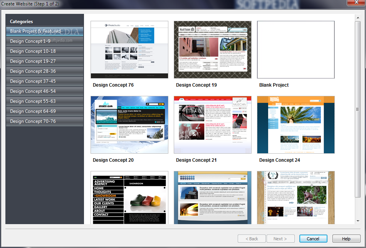366x248 pixels.
Task: Choose the Design Concept 20 Sports Club thumbnail
Action: (x=129, y=125)
